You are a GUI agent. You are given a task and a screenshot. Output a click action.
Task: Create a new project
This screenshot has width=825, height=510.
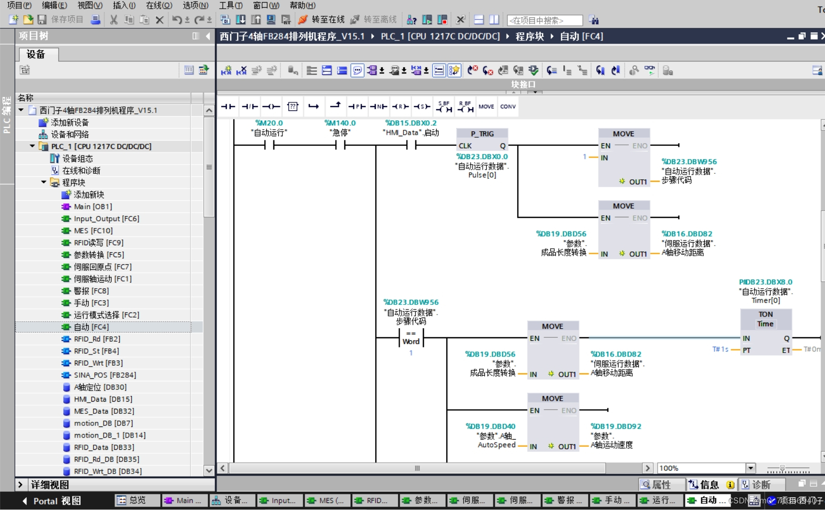[14, 20]
